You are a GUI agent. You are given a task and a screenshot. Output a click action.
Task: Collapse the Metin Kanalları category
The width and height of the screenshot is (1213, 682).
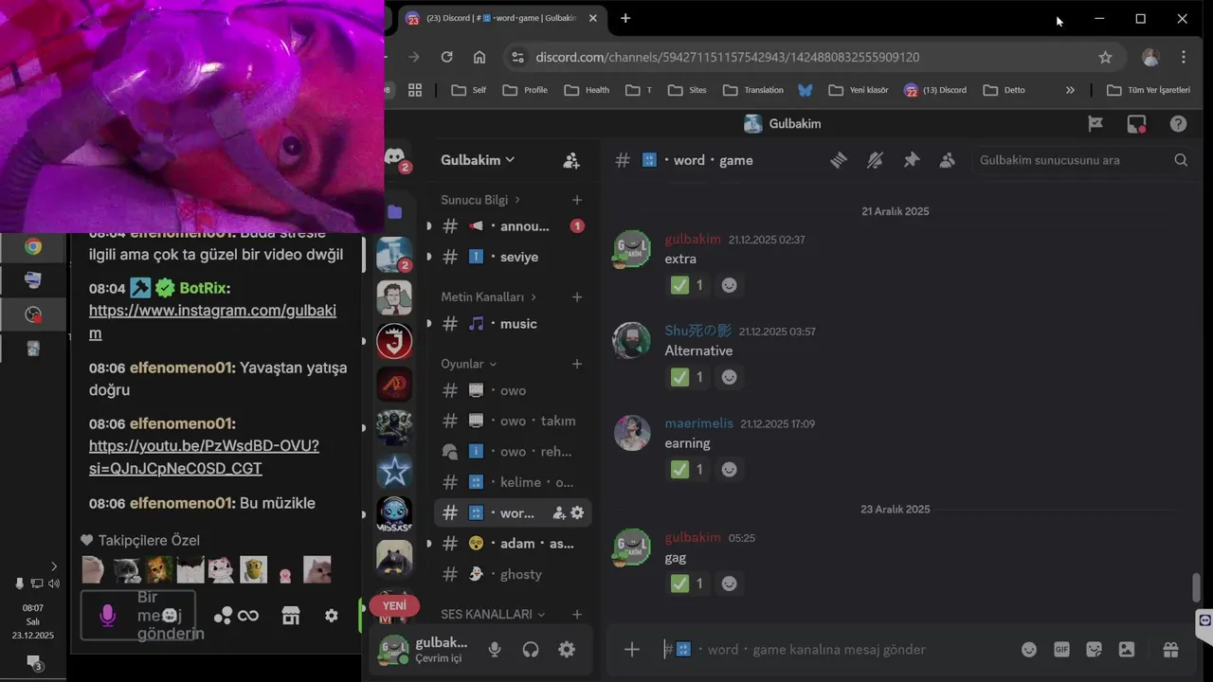(489, 296)
